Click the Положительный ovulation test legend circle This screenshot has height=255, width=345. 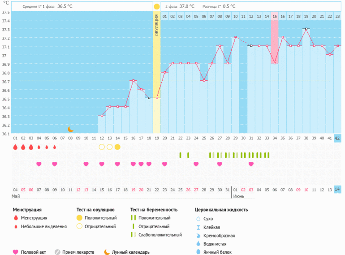[80, 218]
